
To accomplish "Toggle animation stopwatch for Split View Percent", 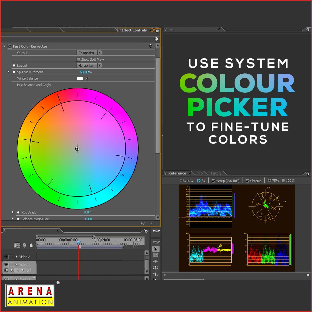I will pyautogui.click(x=14, y=72).
